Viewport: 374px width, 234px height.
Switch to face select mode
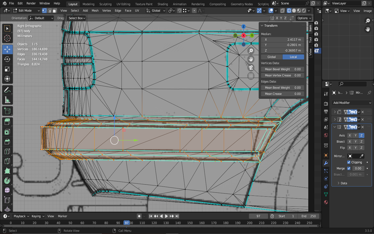click(55, 11)
